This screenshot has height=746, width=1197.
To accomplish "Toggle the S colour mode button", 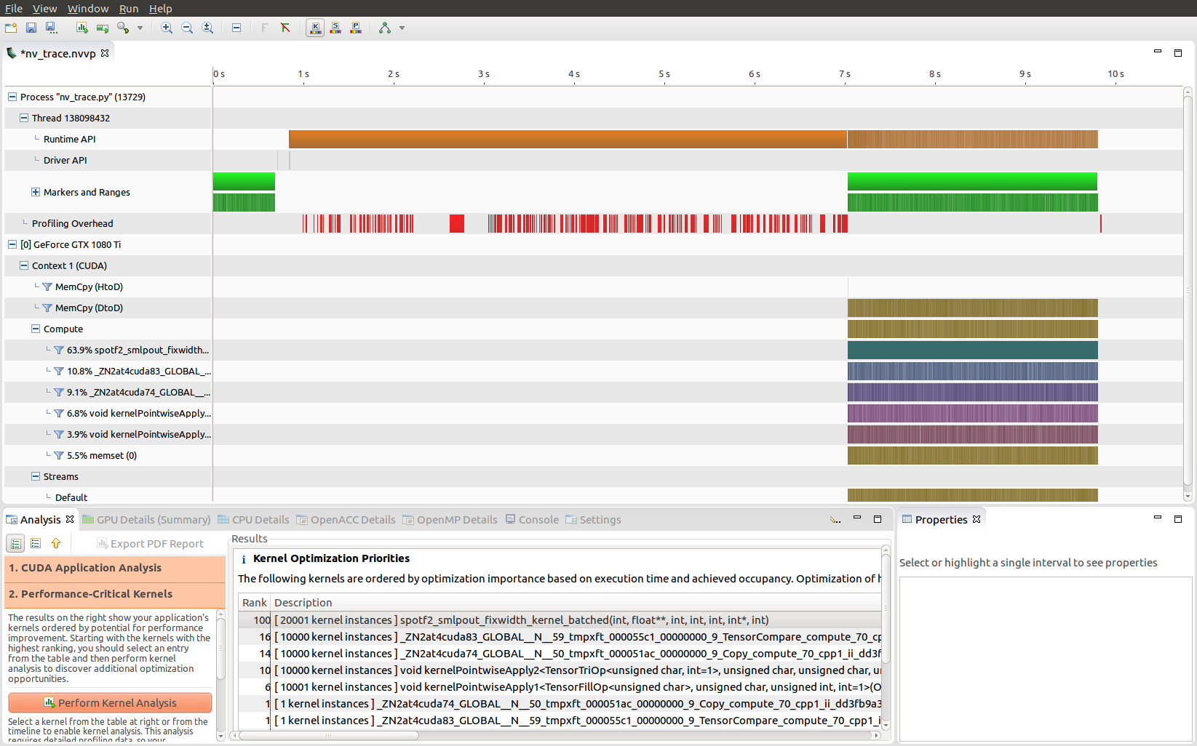I will [335, 28].
